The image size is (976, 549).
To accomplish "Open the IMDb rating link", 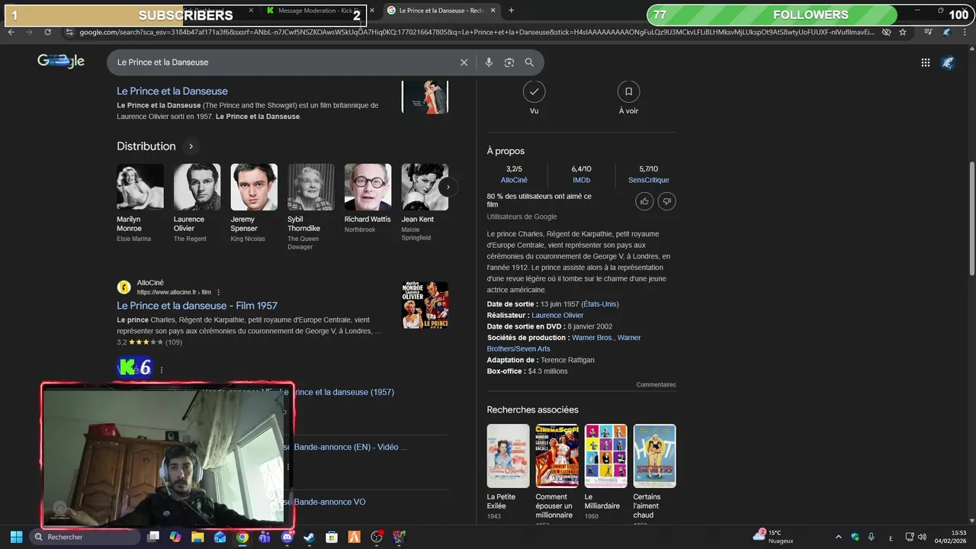I will click(581, 180).
